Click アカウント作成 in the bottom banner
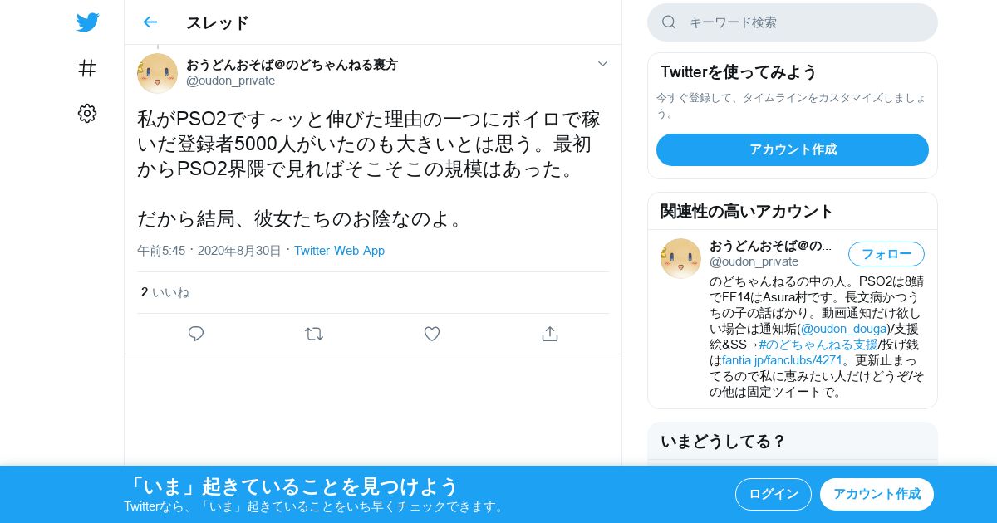Image resolution: width=997 pixels, height=523 pixels. click(x=877, y=494)
